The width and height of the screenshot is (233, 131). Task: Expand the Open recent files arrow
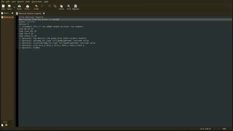[x=14, y=7]
